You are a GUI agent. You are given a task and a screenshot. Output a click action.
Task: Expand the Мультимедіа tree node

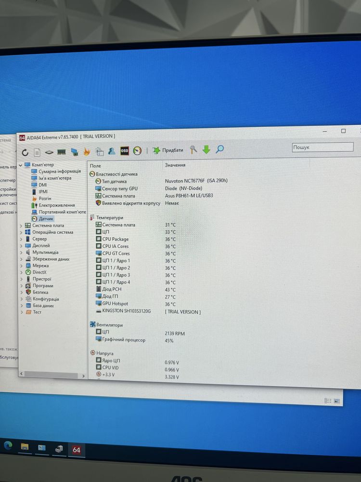pos(21,253)
